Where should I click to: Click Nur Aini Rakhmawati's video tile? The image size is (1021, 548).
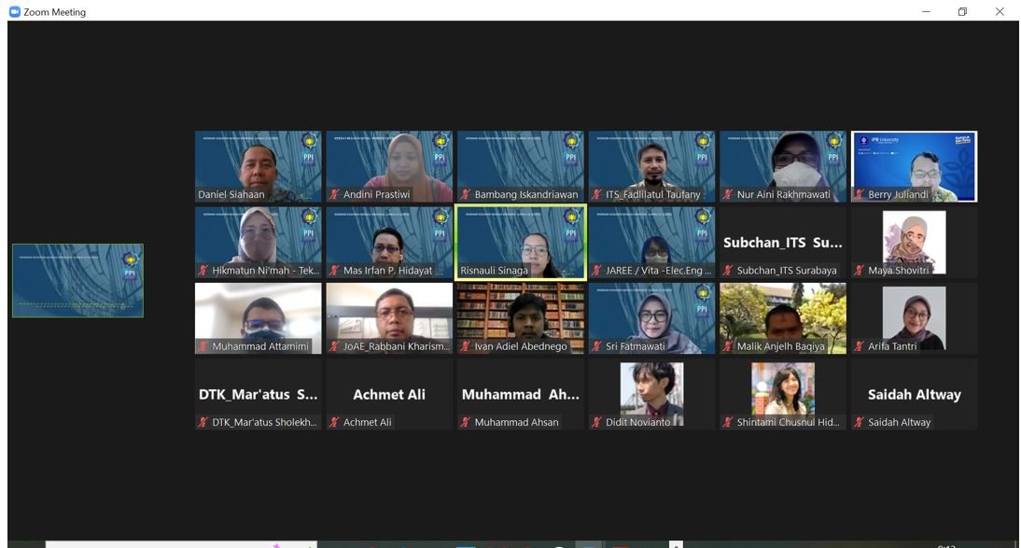(x=782, y=165)
